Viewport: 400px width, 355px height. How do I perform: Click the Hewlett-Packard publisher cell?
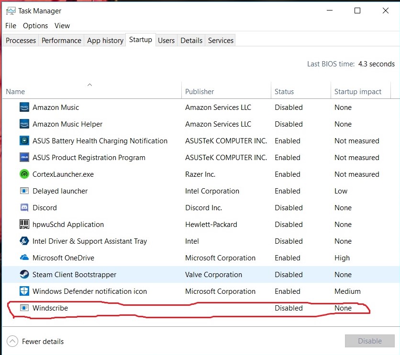pyautogui.click(x=211, y=225)
